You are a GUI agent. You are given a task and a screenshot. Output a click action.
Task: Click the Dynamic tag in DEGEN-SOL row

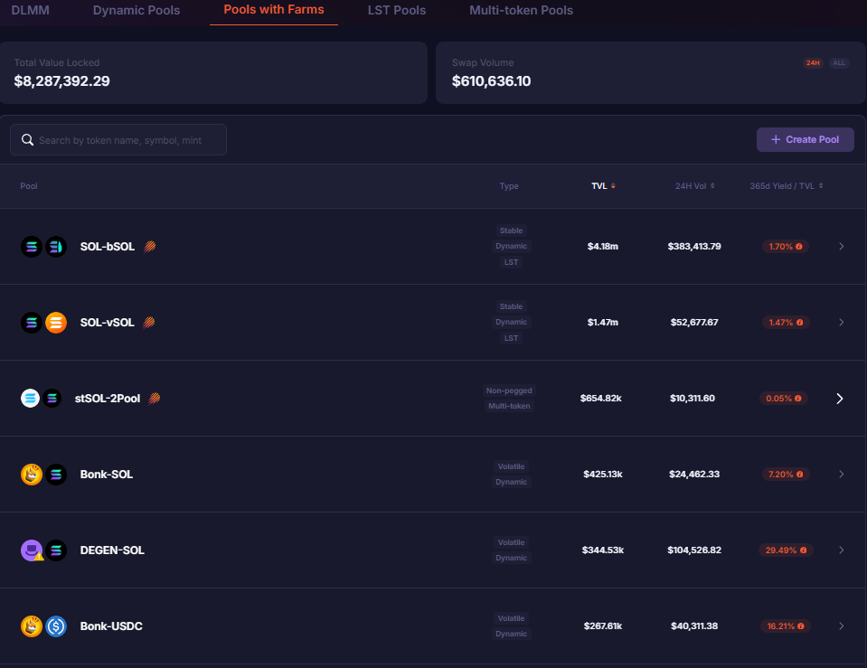[511, 558]
